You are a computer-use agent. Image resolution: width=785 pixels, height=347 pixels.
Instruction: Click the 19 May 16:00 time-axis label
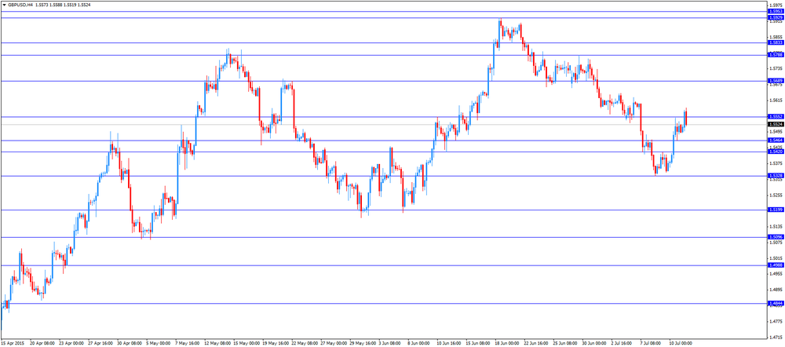coord(275,344)
